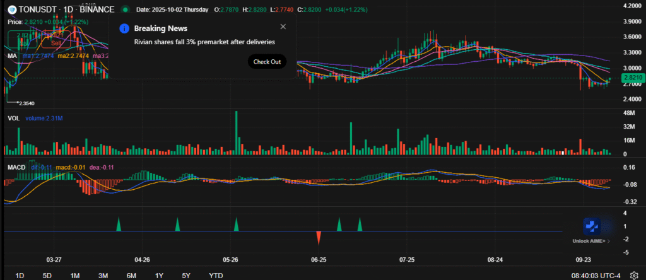Click the tallest volume spike bar near 05-26
This screenshot has width=646, height=280.
click(x=237, y=133)
